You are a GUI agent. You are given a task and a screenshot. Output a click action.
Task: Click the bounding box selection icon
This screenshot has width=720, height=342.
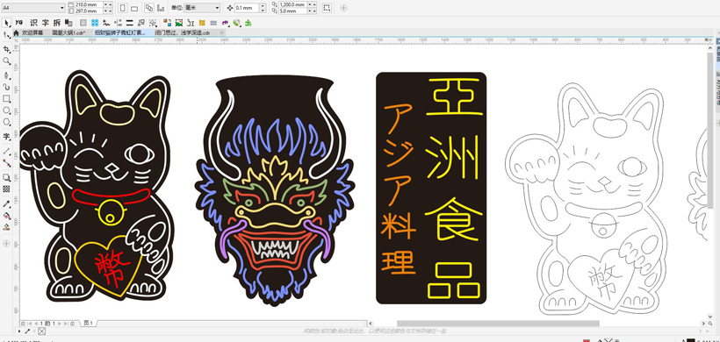(x=327, y=8)
